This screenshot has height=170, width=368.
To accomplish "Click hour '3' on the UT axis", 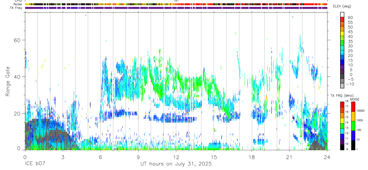I will (63, 157).
